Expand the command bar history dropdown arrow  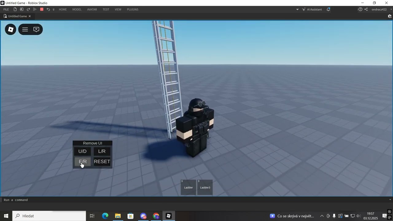390,200
